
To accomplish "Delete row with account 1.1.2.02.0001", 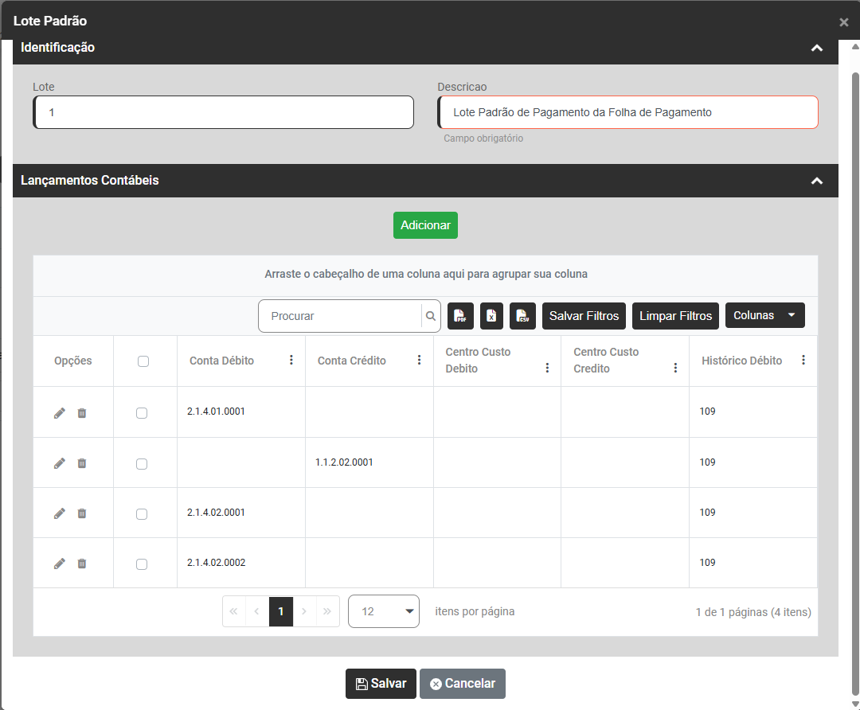I will point(82,463).
